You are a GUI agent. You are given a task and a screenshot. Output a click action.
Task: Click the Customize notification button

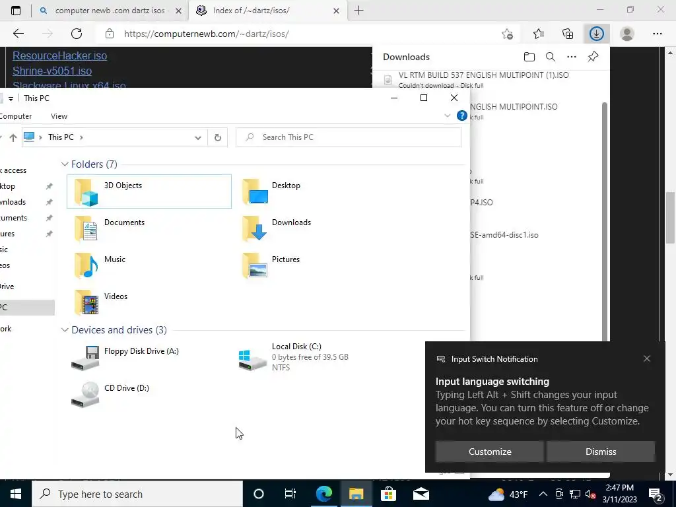click(490, 452)
